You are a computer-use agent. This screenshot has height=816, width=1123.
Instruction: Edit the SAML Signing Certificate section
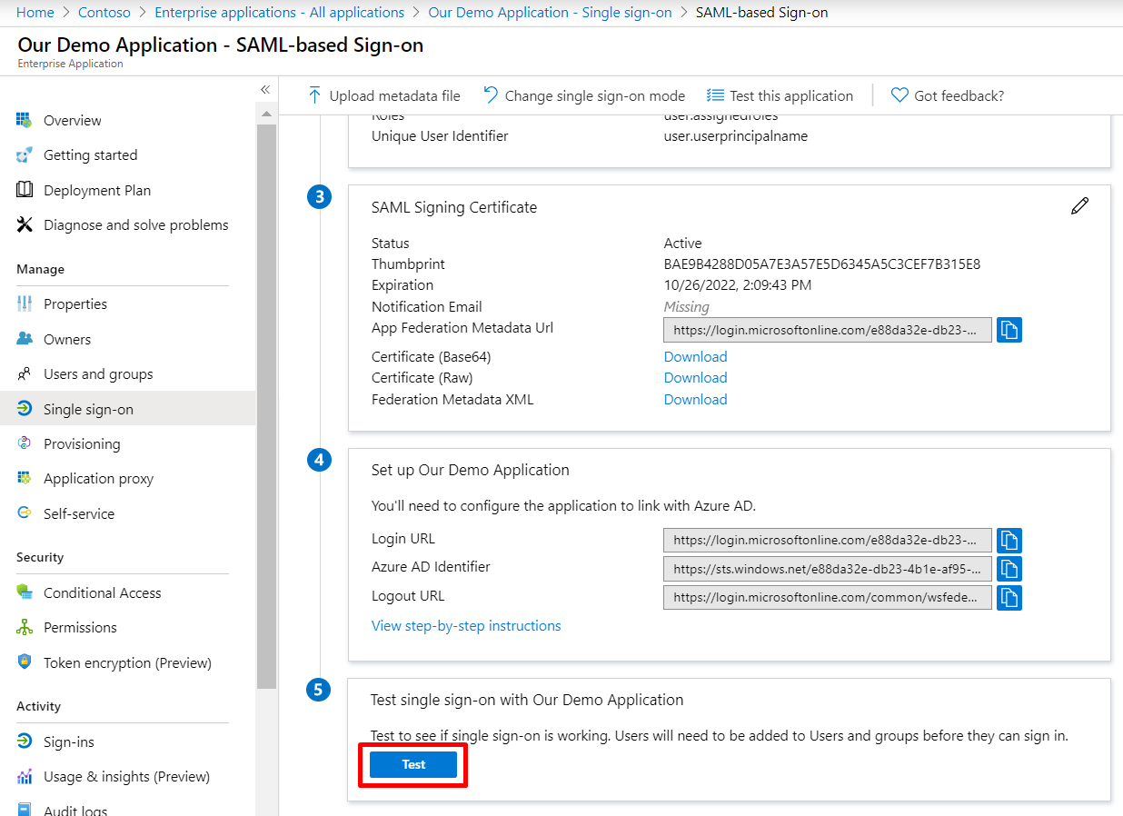(1078, 206)
